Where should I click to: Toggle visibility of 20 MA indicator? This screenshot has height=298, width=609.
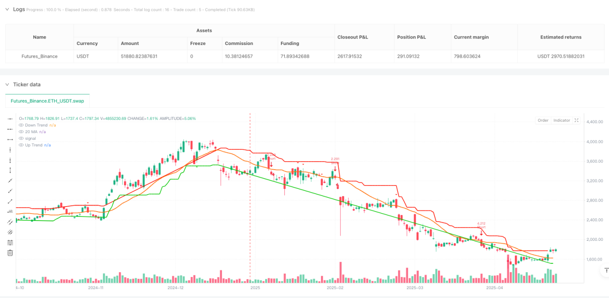(21, 132)
